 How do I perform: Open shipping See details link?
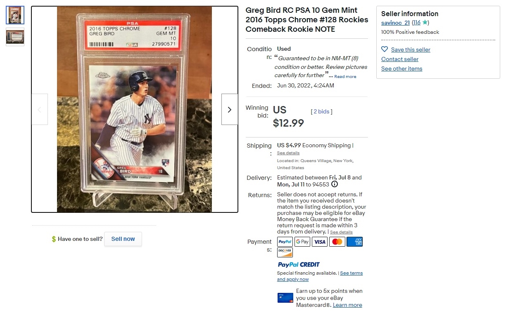click(x=288, y=153)
